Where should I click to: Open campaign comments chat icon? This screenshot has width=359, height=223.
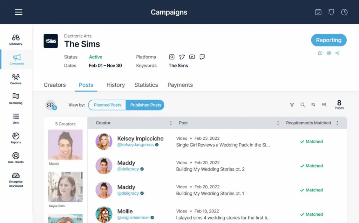tap(320, 53)
